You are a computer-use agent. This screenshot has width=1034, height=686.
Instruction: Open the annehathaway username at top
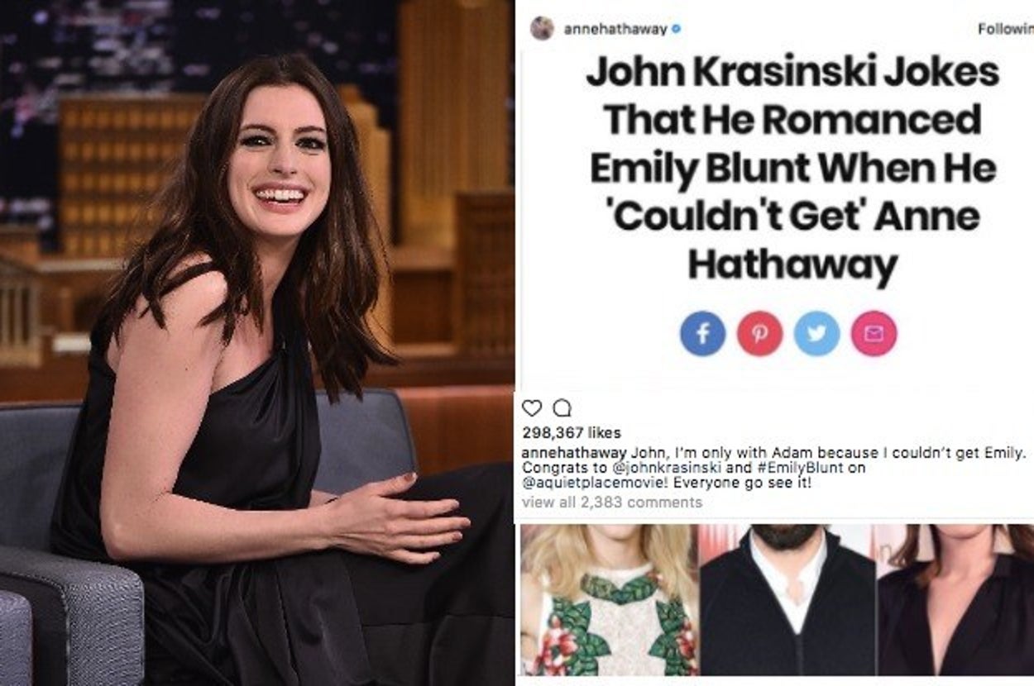(615, 29)
